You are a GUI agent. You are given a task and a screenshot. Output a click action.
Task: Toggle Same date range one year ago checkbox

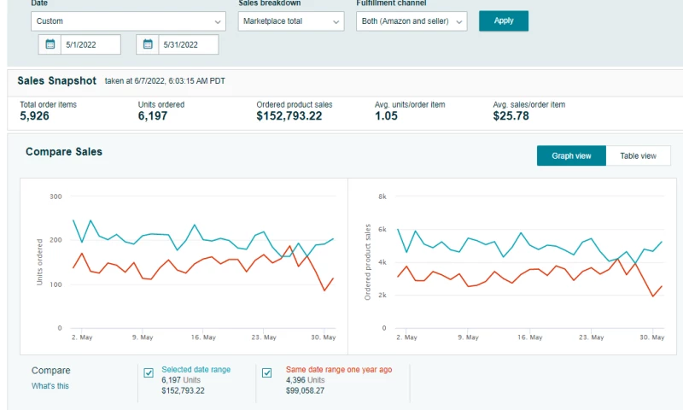click(x=267, y=373)
